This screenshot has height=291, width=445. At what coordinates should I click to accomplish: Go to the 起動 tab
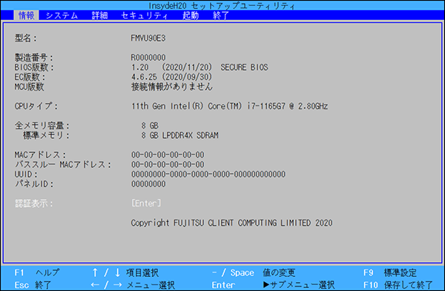click(191, 16)
